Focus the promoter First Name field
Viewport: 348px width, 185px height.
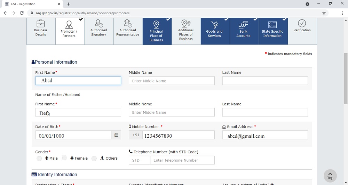[78, 81]
